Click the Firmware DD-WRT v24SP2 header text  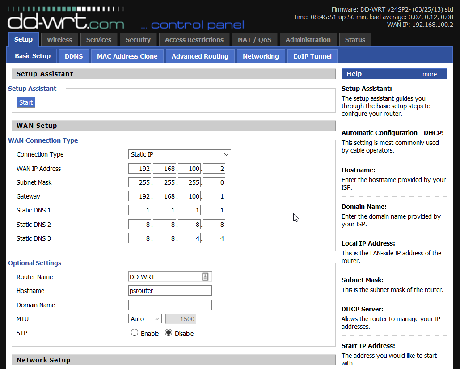pyautogui.click(x=392, y=9)
